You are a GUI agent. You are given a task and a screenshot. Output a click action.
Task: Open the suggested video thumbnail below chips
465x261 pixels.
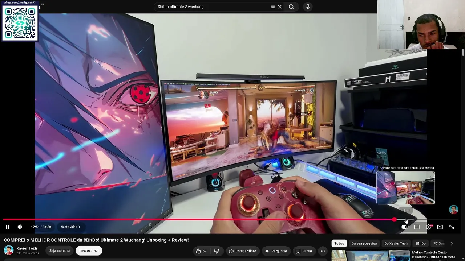pos(370,256)
